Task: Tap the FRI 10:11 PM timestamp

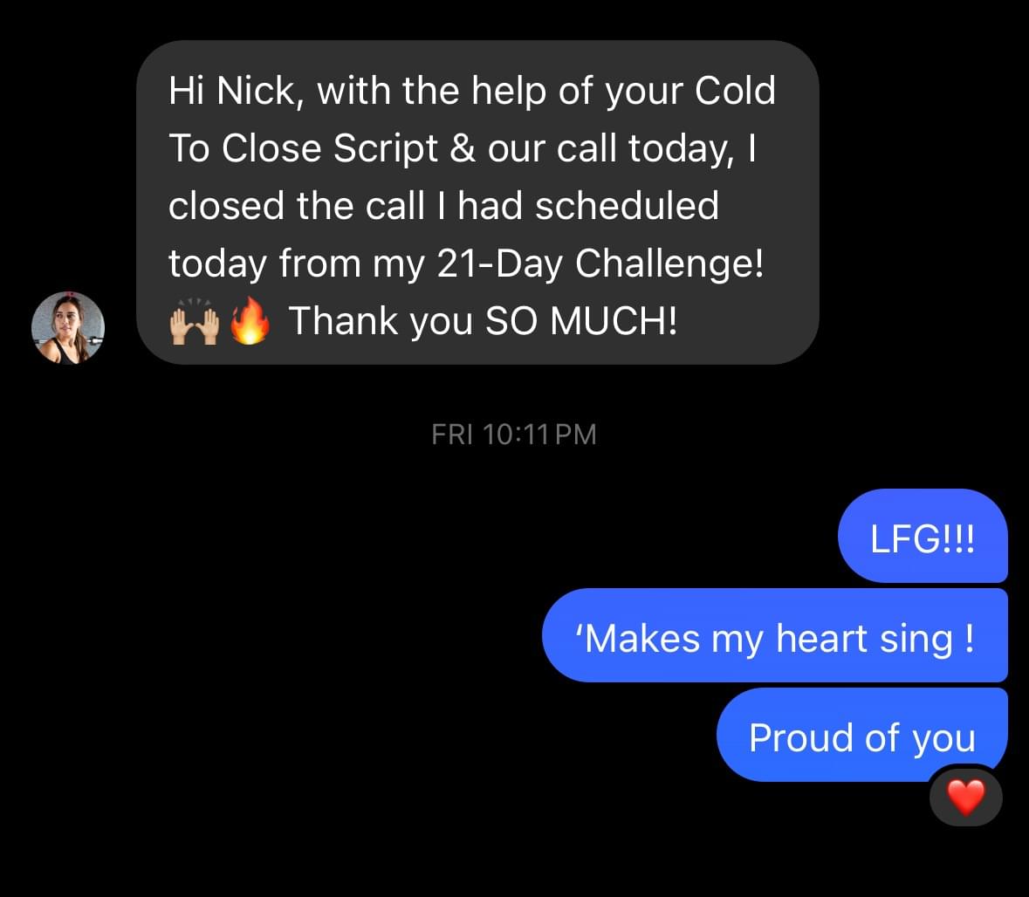Action: (x=514, y=434)
